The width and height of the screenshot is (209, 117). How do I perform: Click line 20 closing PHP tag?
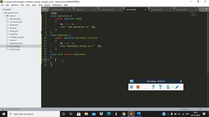52,65
